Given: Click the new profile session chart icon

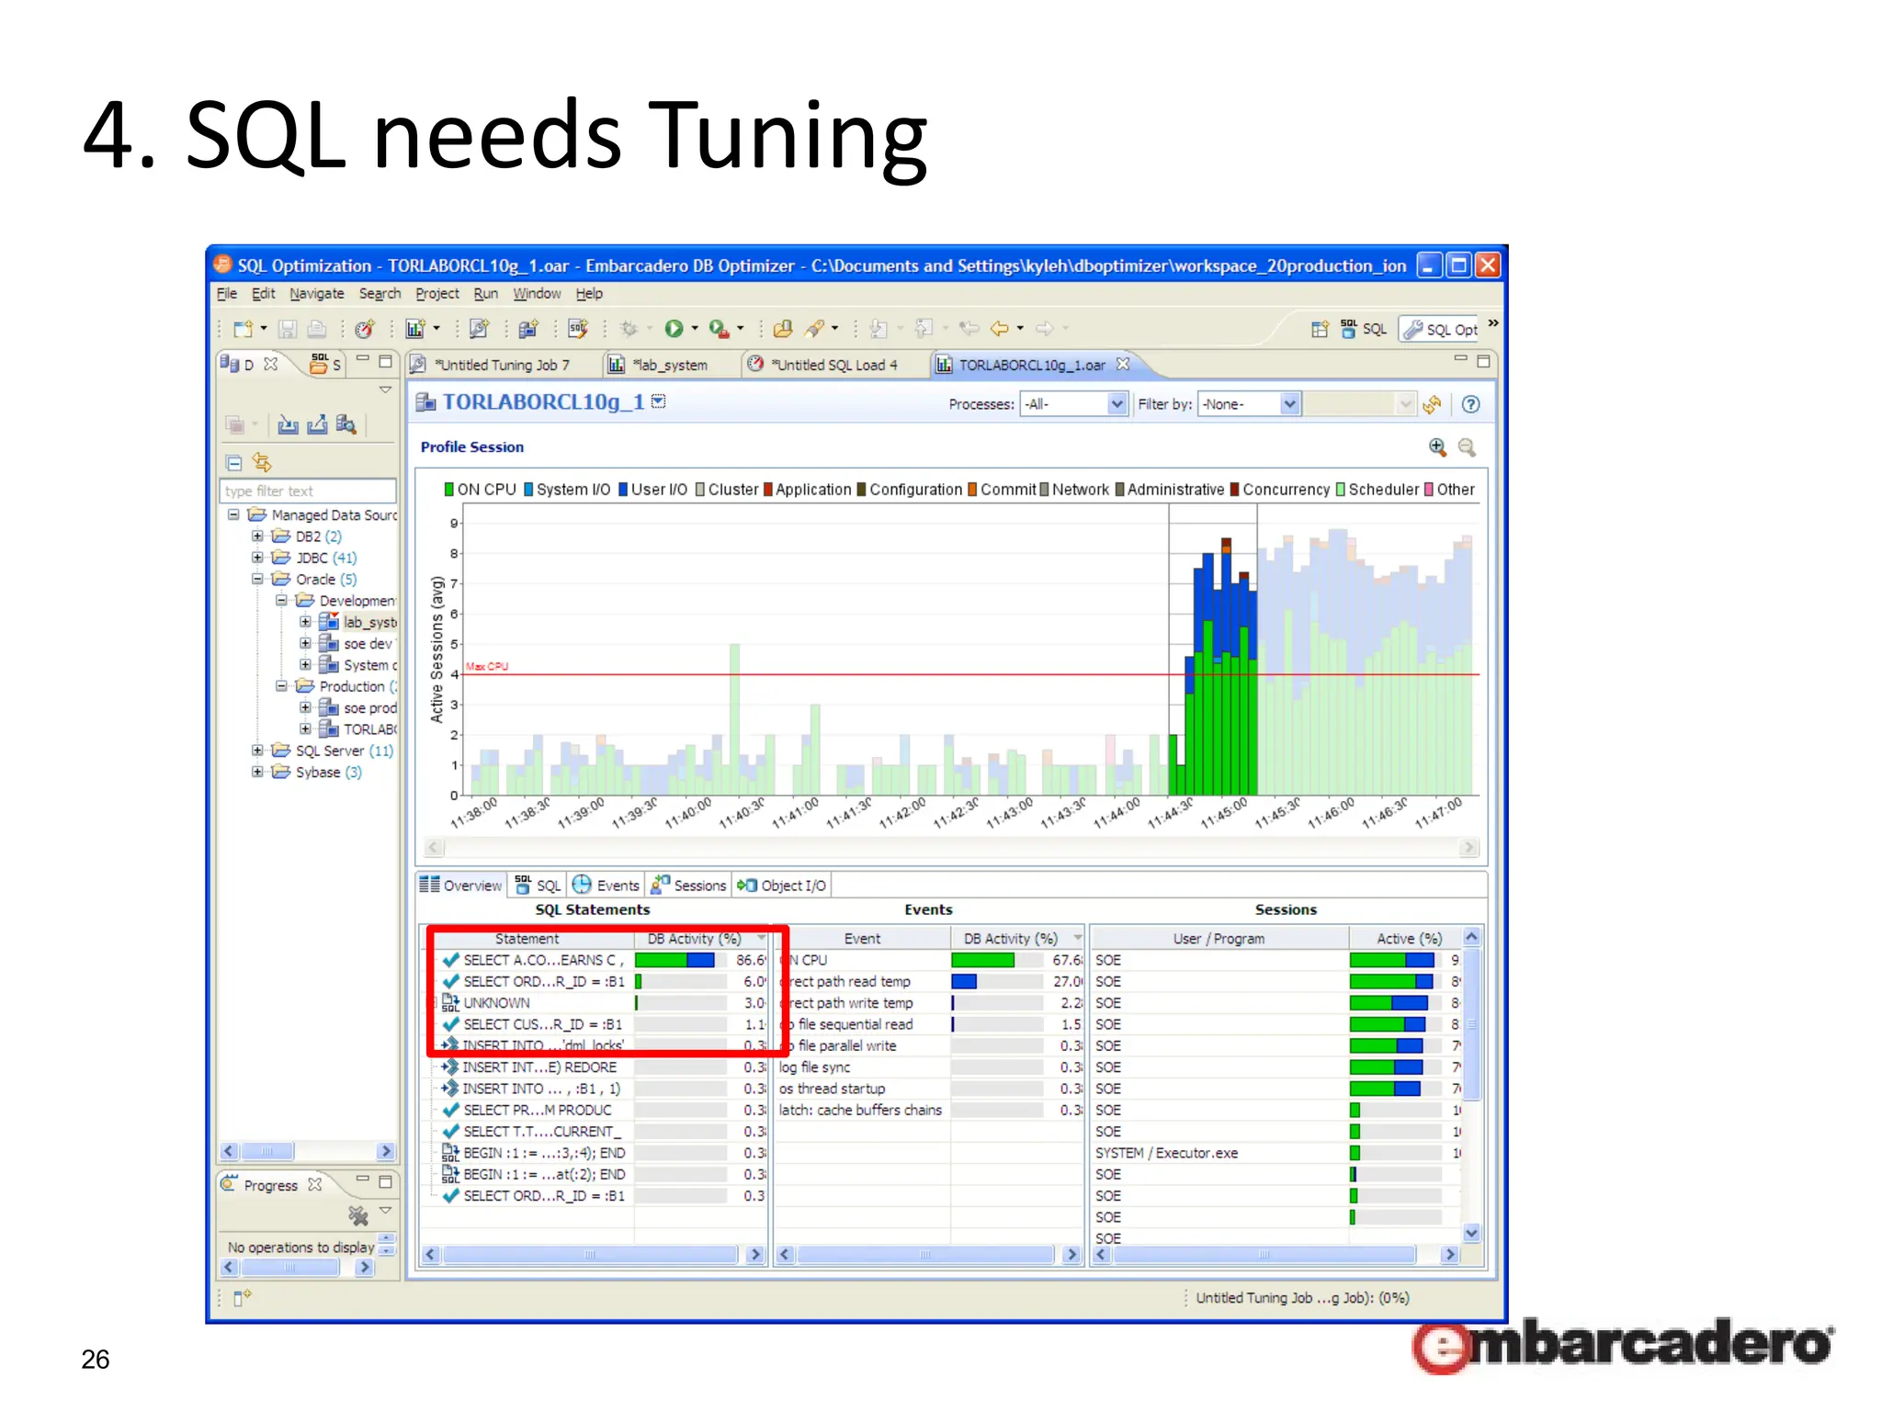Looking at the screenshot, I should click(x=415, y=329).
